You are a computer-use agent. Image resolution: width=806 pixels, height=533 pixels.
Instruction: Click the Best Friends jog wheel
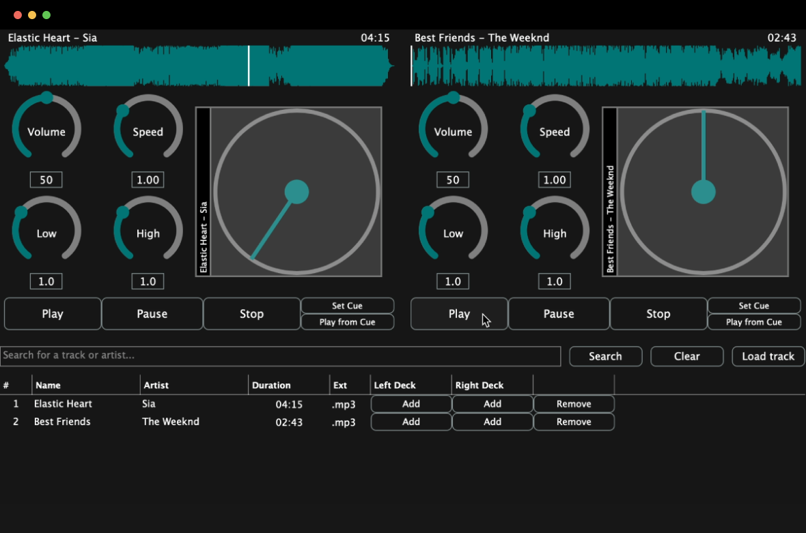point(703,192)
